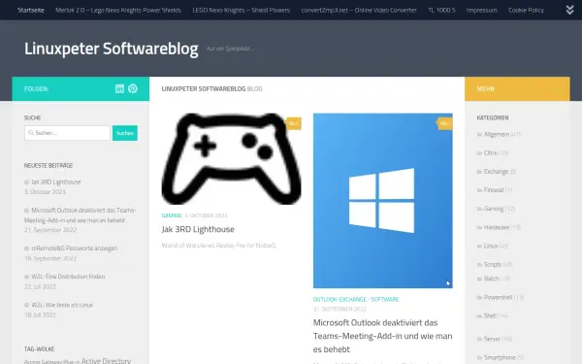Open the Scripts category

point(493,264)
